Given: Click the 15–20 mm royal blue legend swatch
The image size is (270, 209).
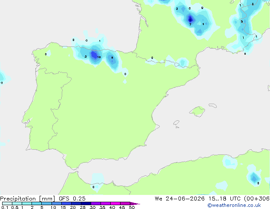Looking at the screenshot, I should click(x=66, y=203).
